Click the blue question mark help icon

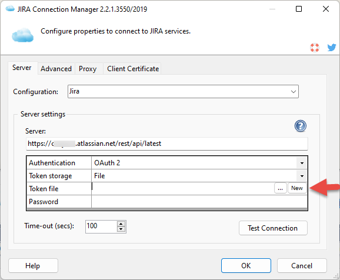pyautogui.click(x=301, y=126)
